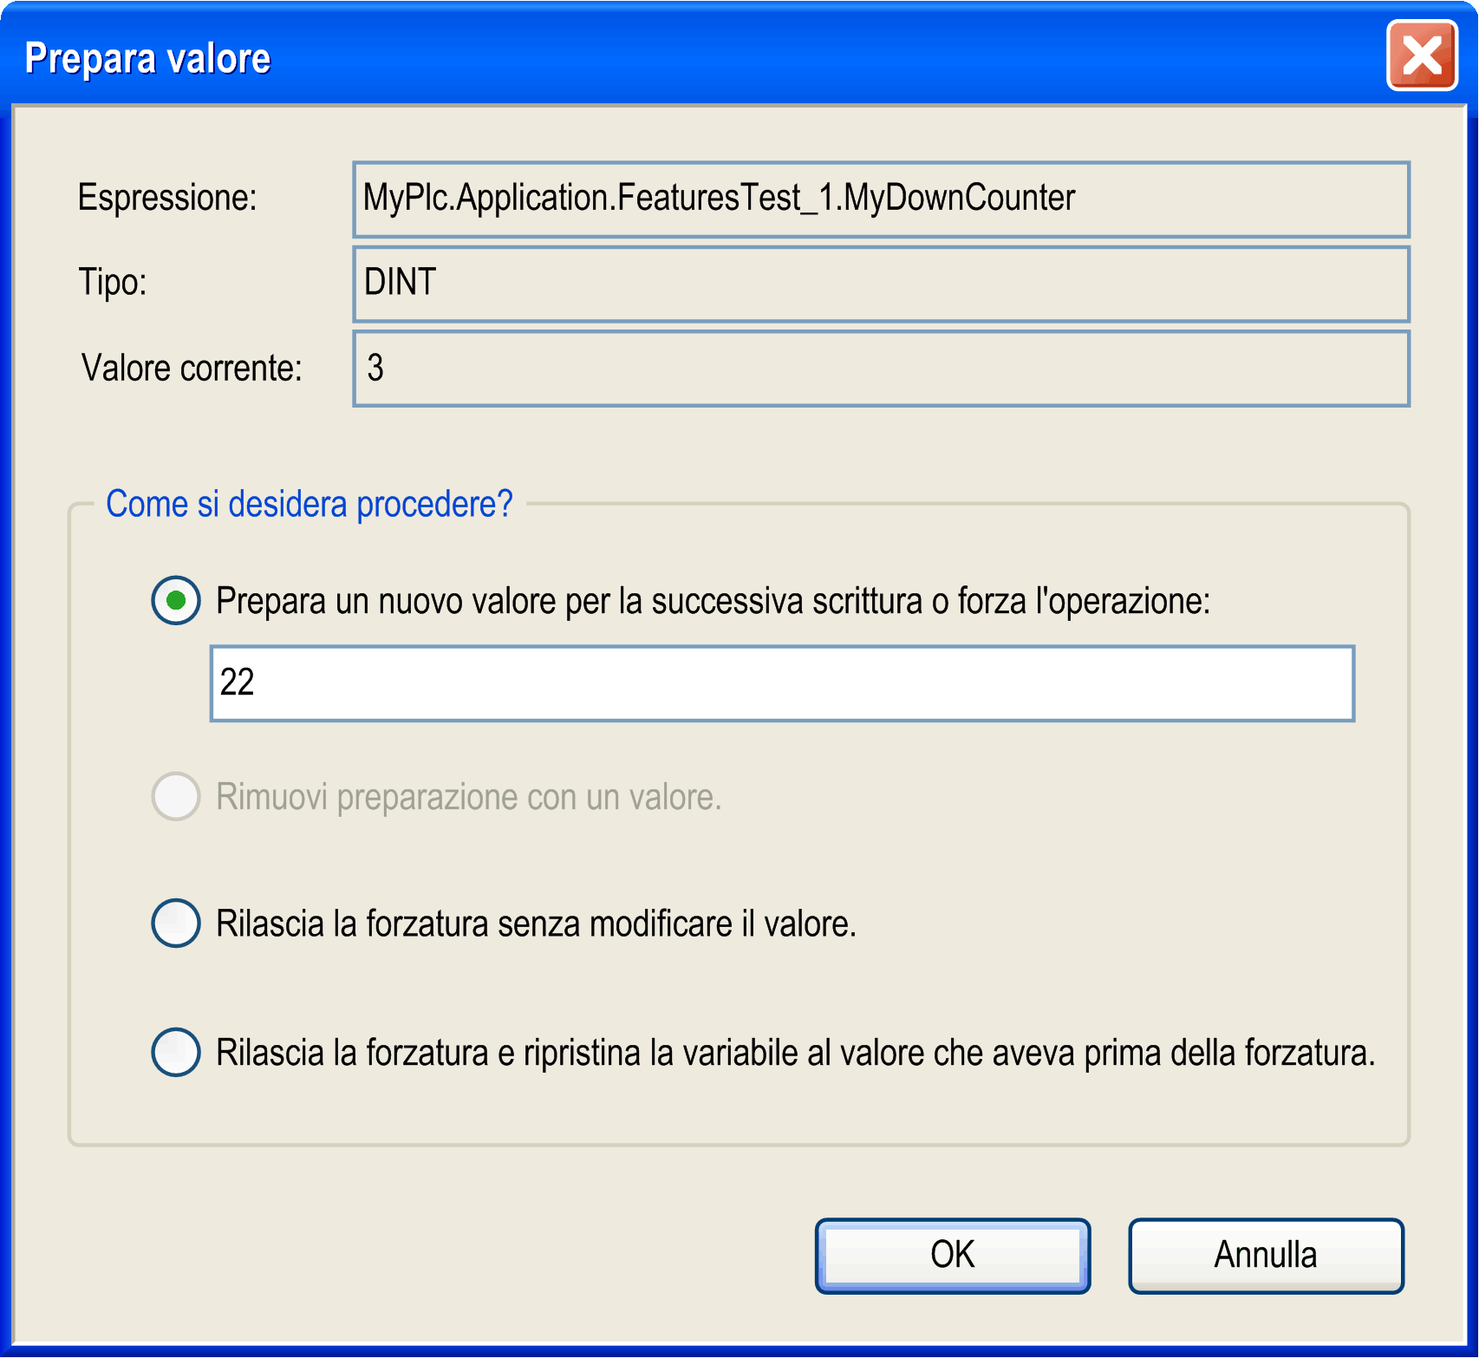Click the 'Come si desidera procedere?' group heading

point(309,504)
